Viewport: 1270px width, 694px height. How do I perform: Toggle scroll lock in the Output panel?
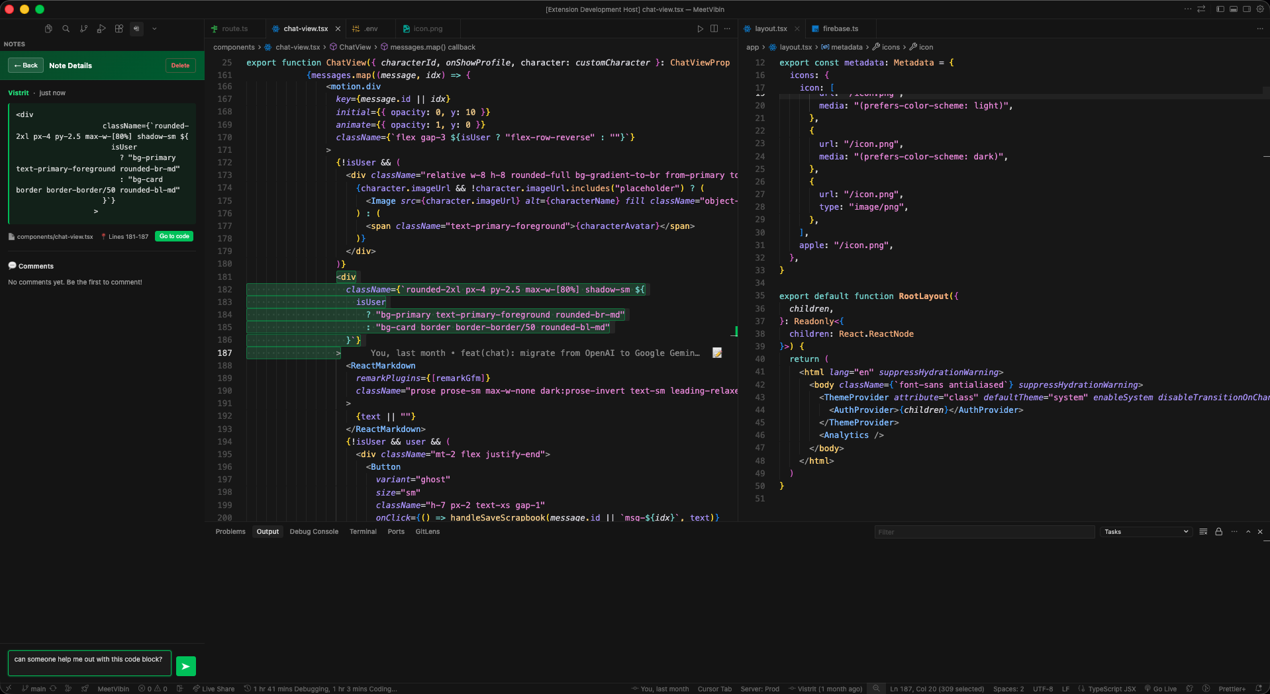1218,531
